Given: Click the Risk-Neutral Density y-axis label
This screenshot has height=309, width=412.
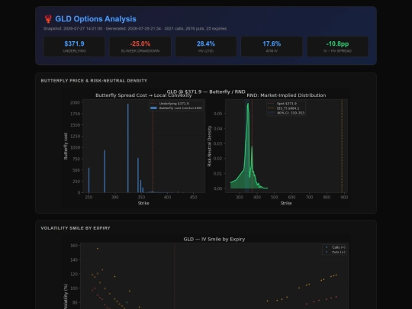Looking at the screenshot, I should (x=209, y=146).
